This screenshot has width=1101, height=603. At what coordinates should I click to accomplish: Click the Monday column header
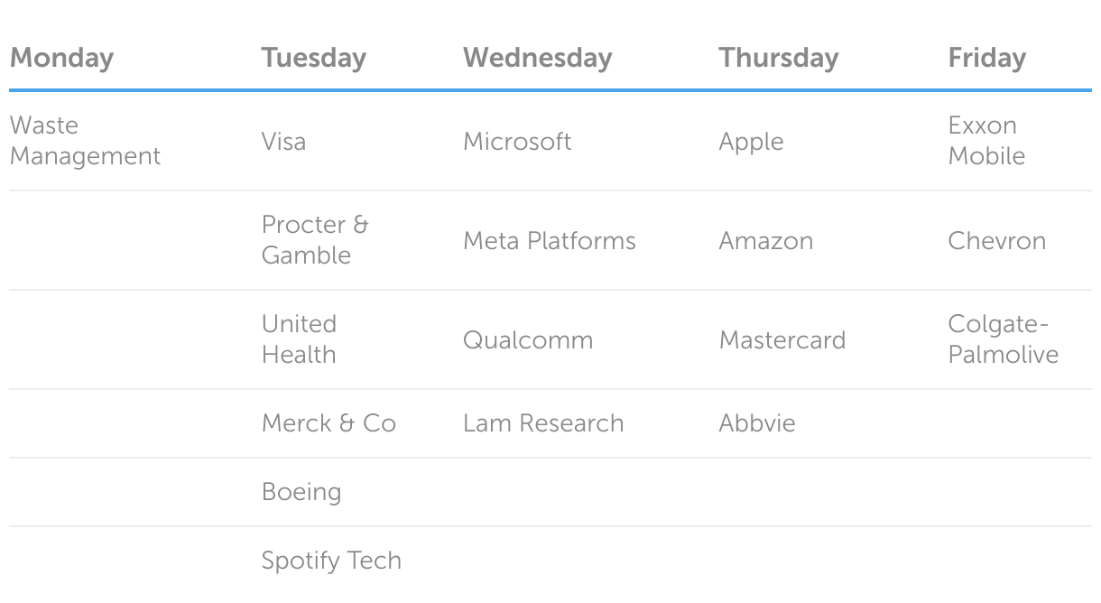tap(61, 58)
